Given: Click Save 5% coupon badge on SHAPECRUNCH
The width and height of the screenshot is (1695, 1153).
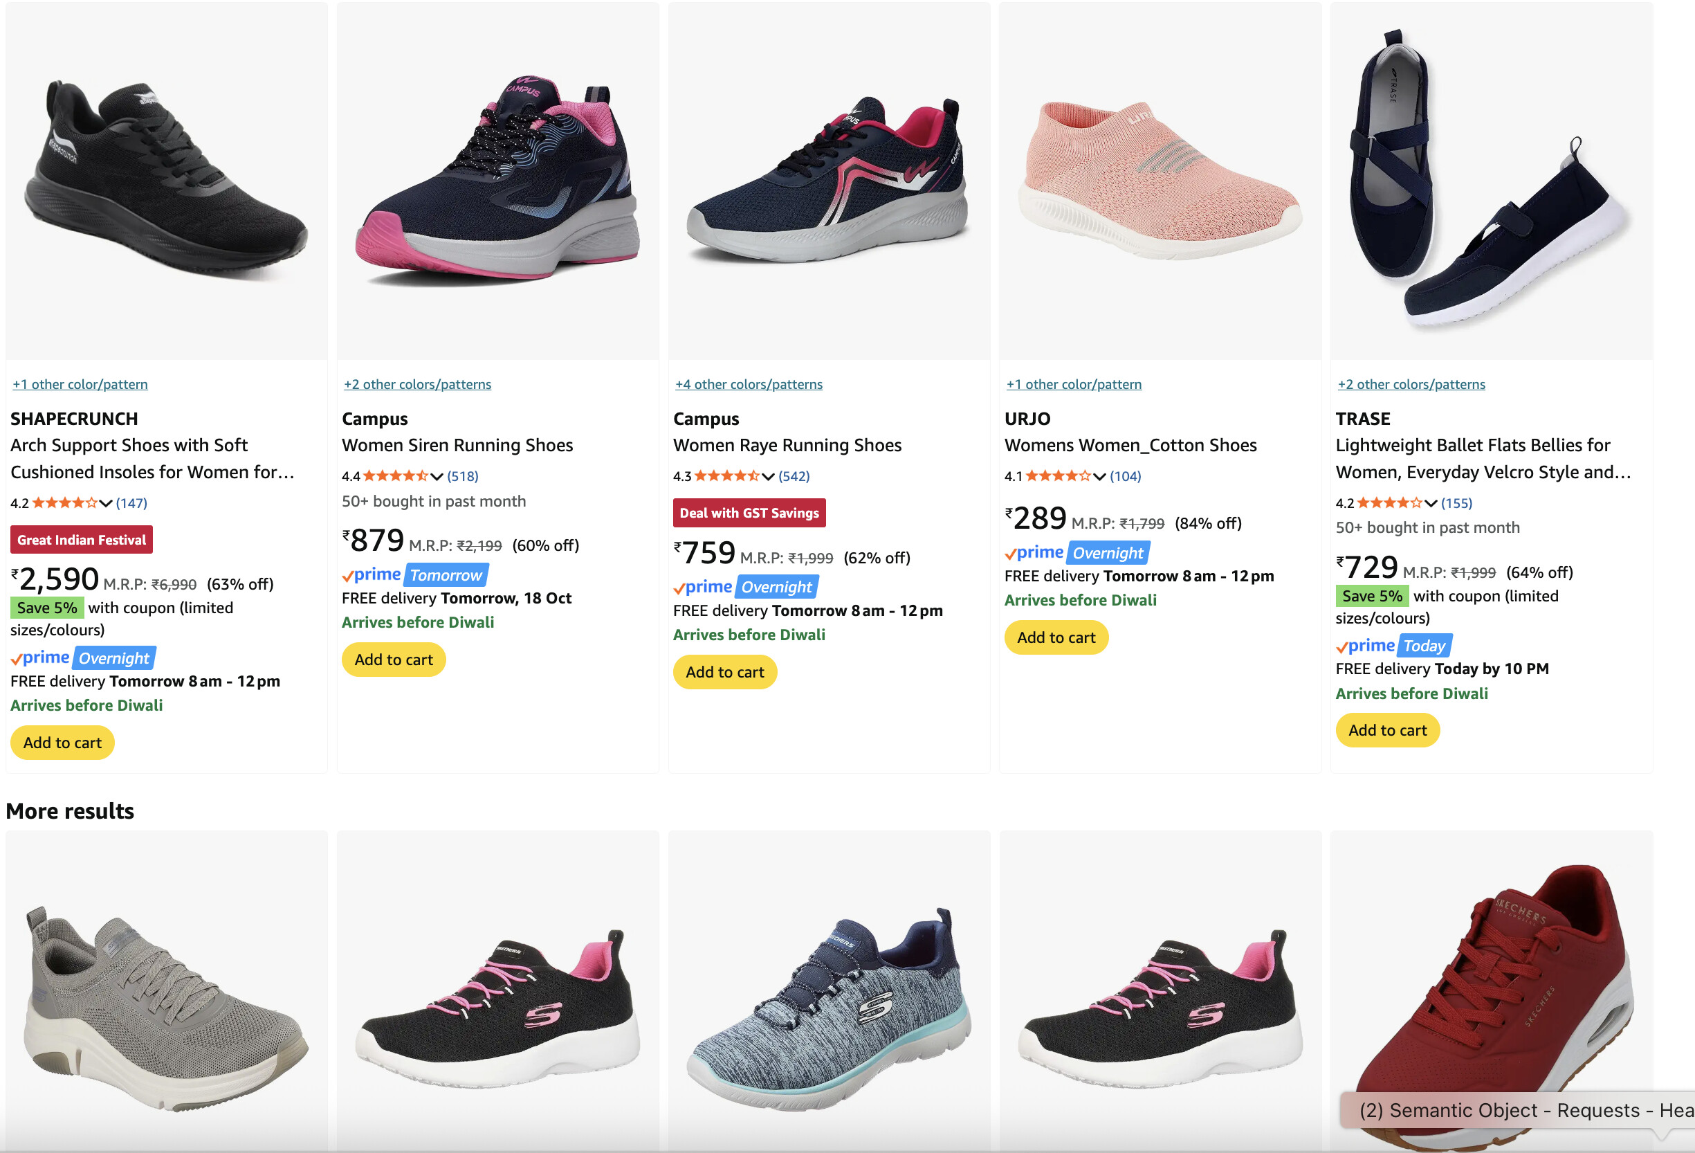Looking at the screenshot, I should (46, 608).
